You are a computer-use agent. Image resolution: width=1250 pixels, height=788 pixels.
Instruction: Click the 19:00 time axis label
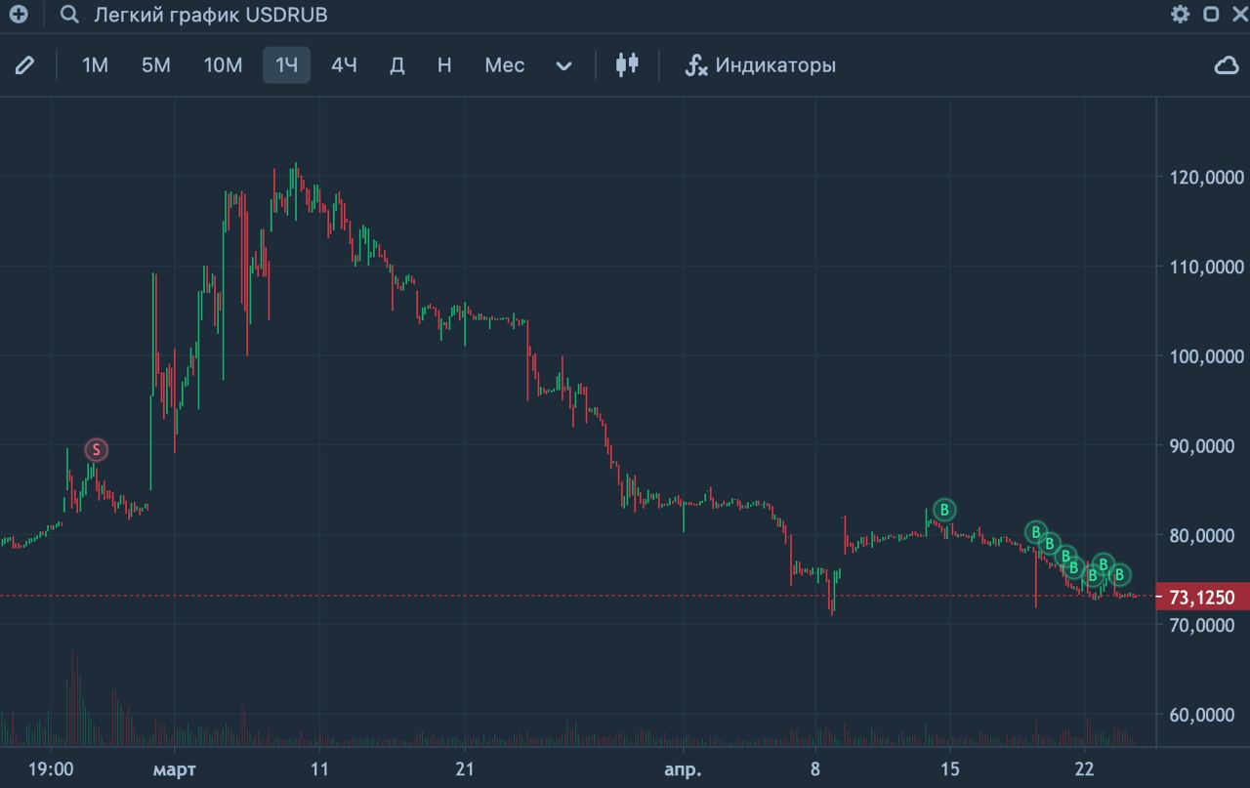(x=51, y=768)
